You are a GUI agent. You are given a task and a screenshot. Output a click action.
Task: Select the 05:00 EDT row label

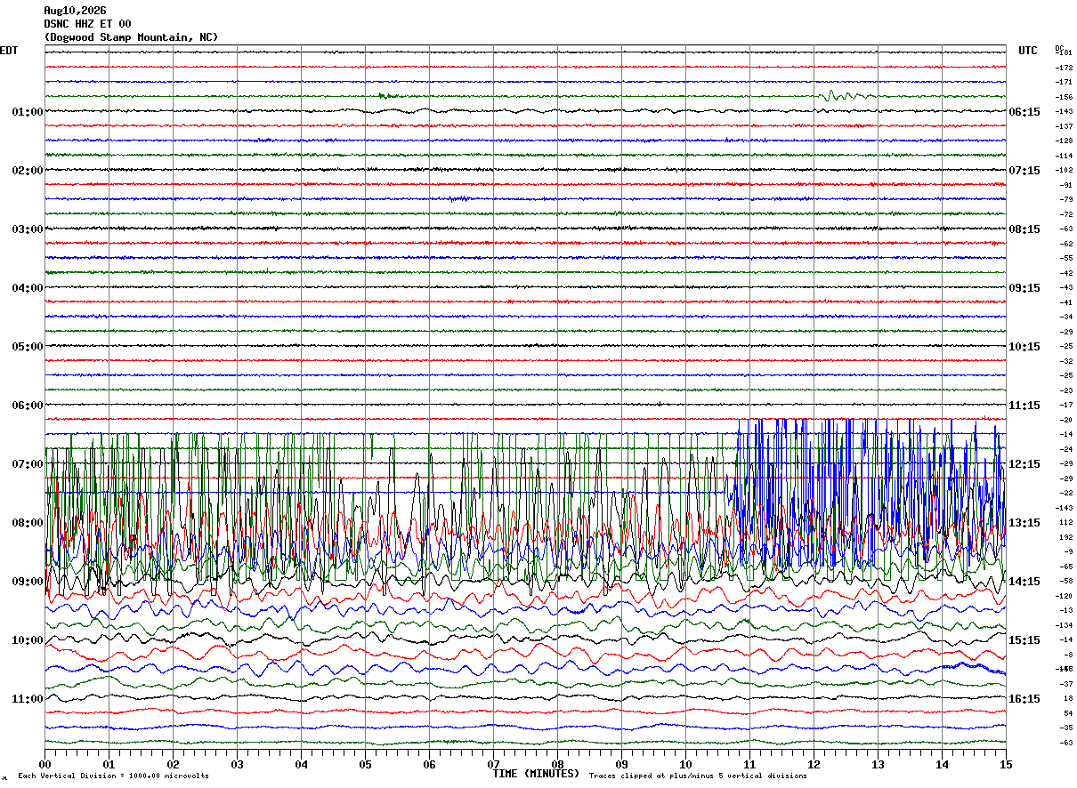pos(28,347)
